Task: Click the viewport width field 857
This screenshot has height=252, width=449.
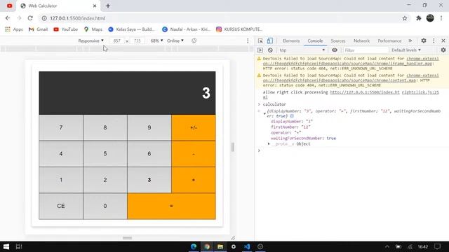Action: point(116,41)
